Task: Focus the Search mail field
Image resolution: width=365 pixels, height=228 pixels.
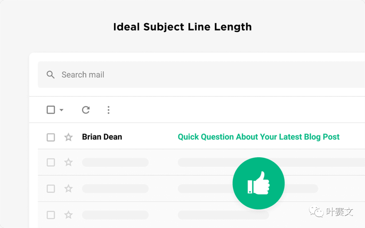Action: click(201, 75)
